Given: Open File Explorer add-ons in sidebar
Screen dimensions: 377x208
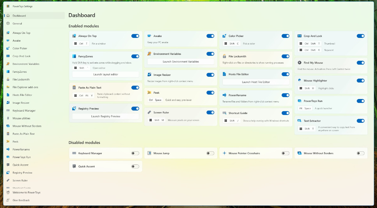Looking at the screenshot, I should 34,87.
